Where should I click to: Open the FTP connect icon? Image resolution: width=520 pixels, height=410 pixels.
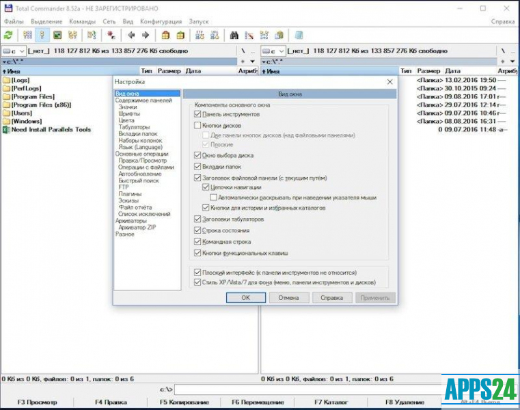[x=200, y=35]
